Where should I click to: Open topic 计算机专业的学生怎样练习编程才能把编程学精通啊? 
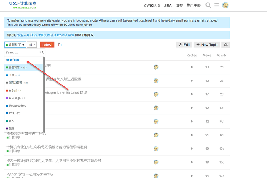47,147
